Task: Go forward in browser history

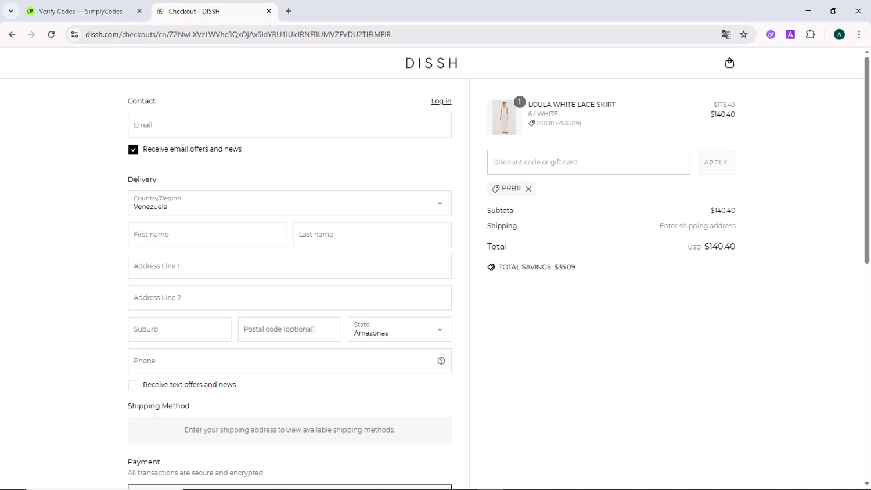Action: (x=31, y=34)
